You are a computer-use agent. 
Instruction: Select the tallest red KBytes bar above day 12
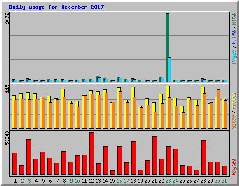coord(91,153)
